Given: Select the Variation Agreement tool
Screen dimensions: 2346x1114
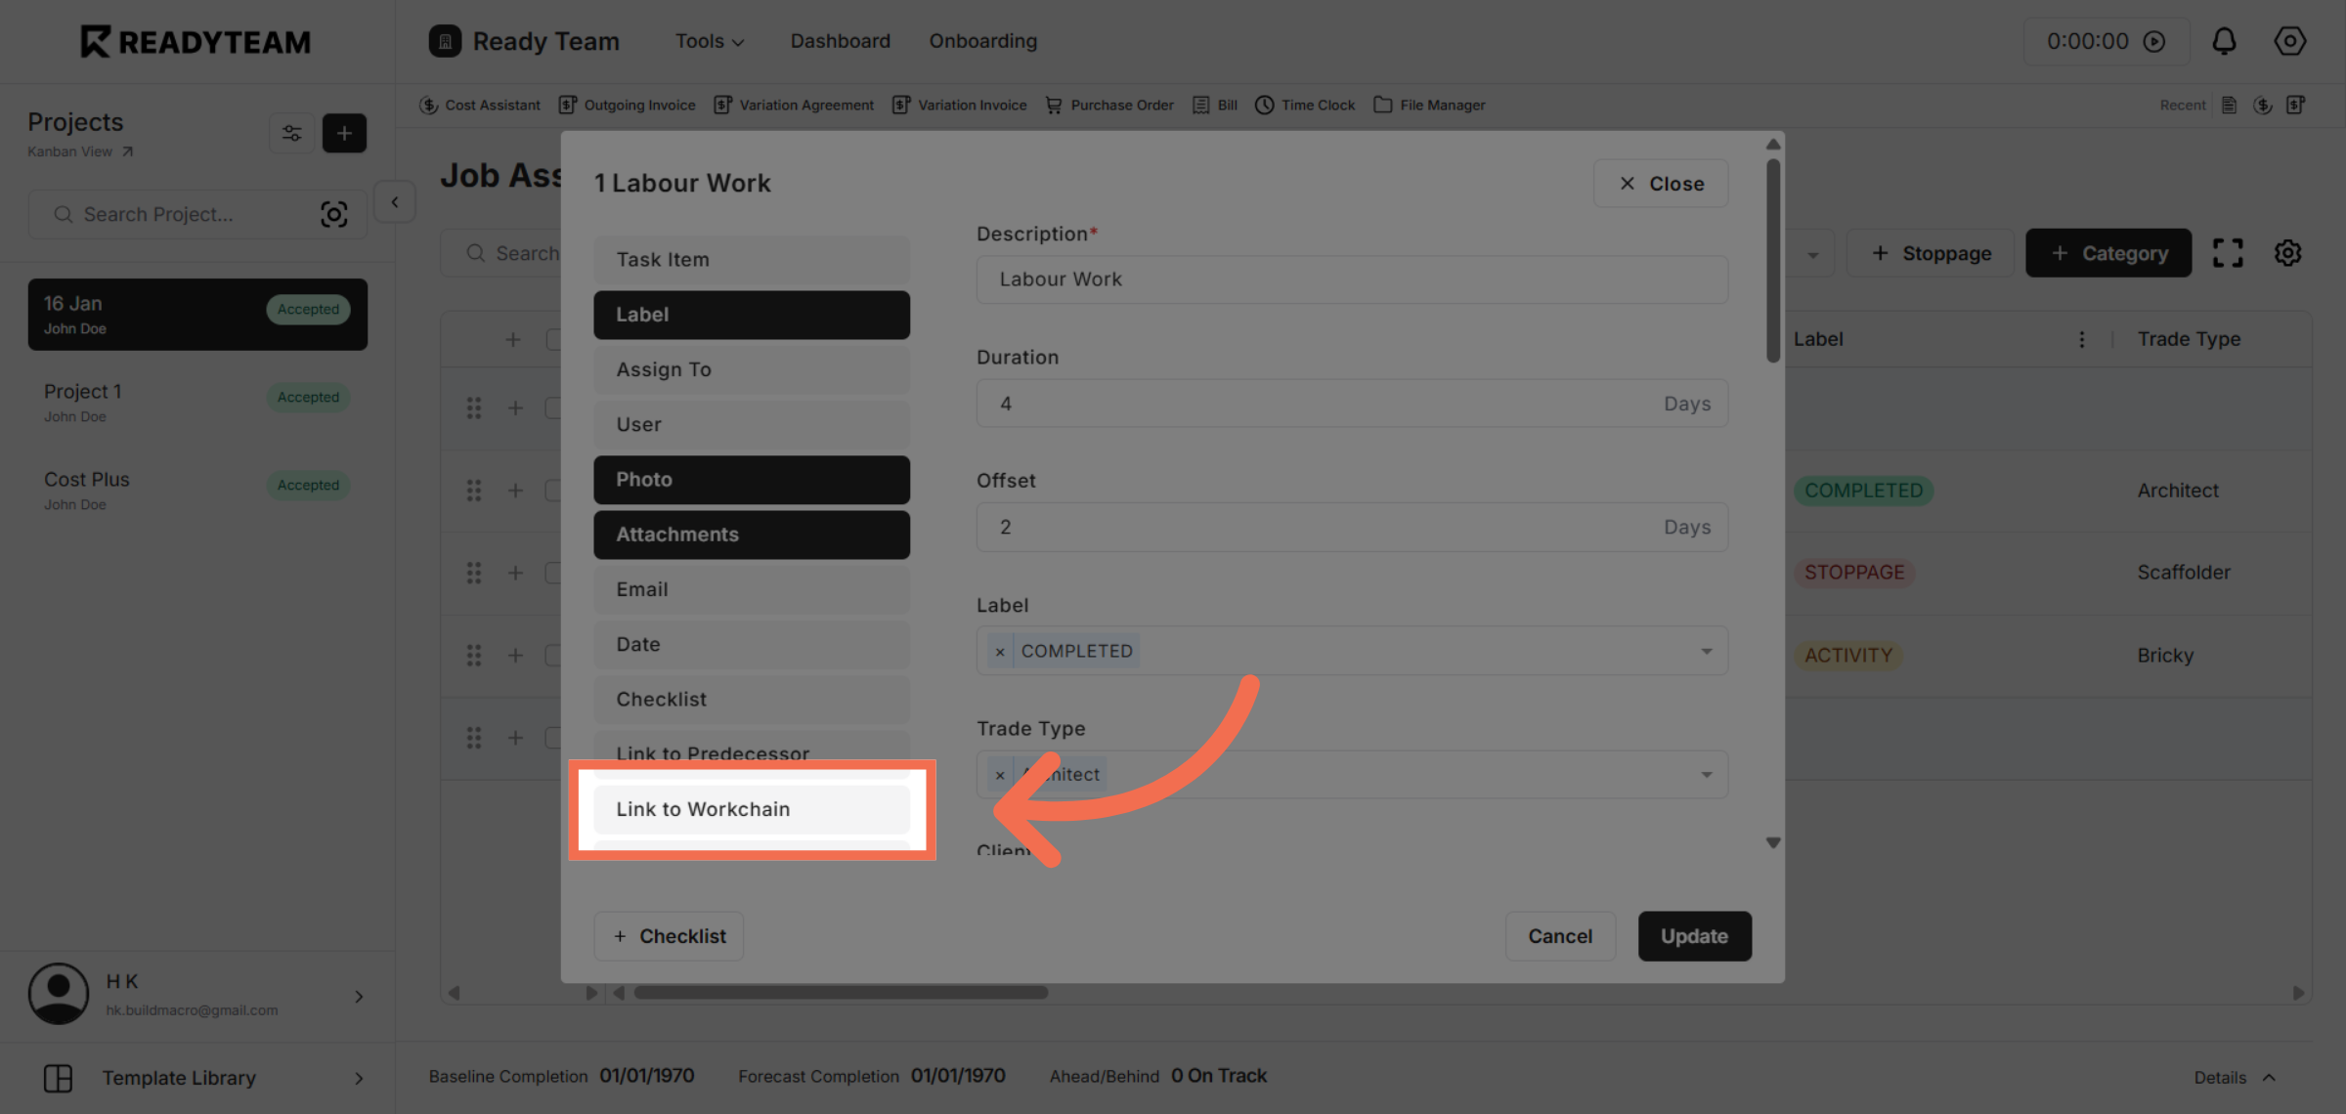Looking at the screenshot, I should coord(794,105).
